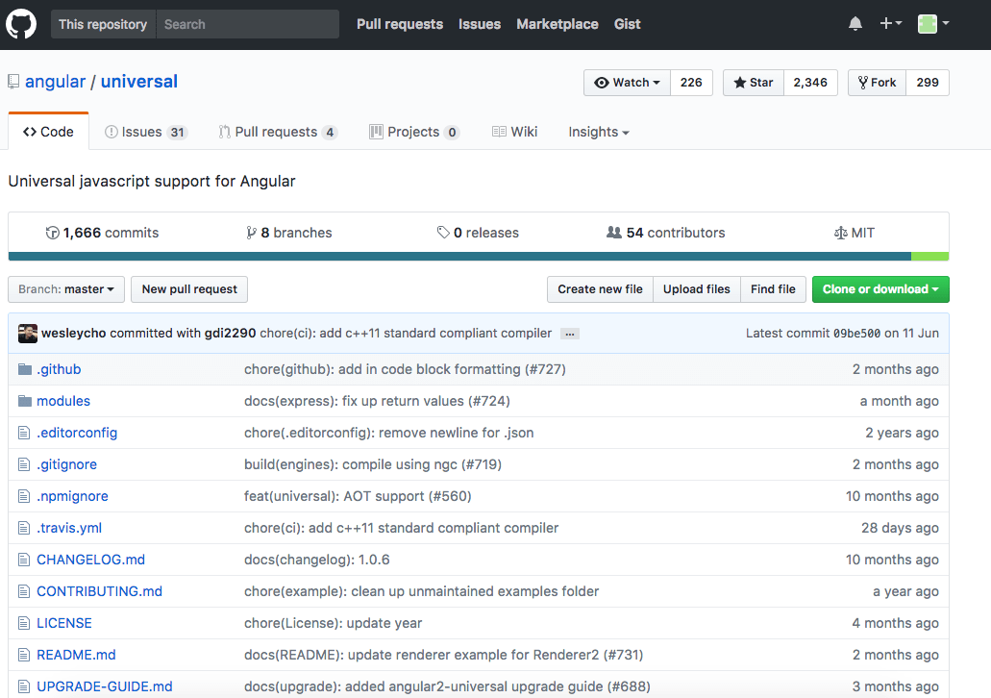Expand the Clone or download menu
This screenshot has height=698, width=991.
click(880, 289)
